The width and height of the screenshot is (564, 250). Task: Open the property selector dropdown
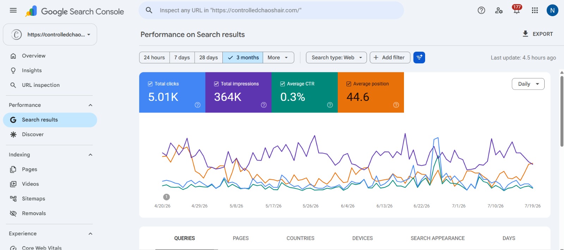tap(50, 34)
